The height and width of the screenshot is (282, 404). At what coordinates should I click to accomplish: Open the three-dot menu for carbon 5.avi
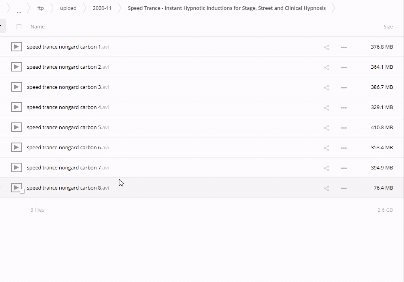click(x=344, y=128)
